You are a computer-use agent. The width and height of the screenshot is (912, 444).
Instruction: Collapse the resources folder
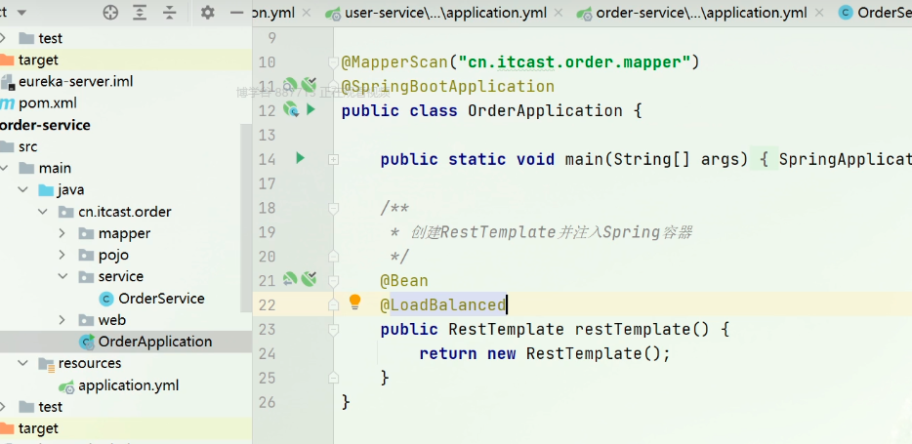click(22, 363)
